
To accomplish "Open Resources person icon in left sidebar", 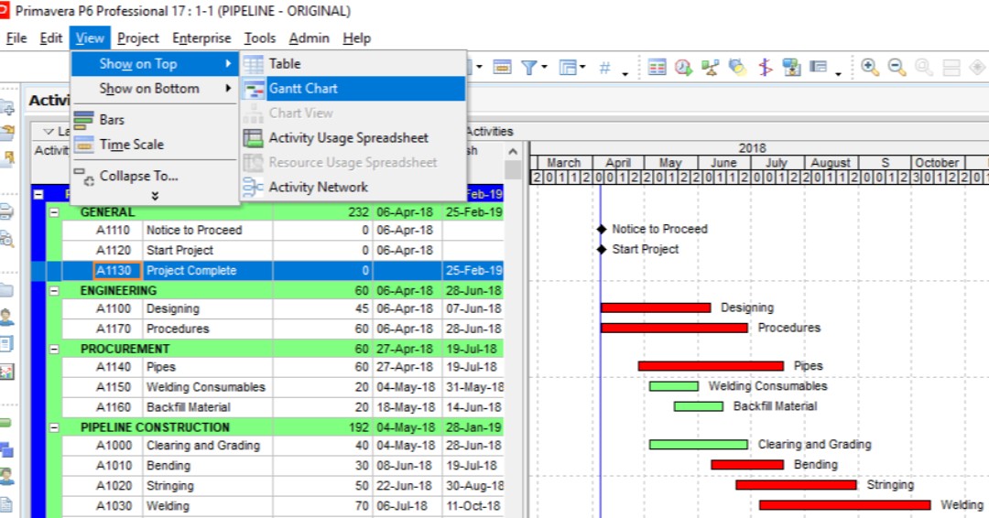I will tap(6, 317).
